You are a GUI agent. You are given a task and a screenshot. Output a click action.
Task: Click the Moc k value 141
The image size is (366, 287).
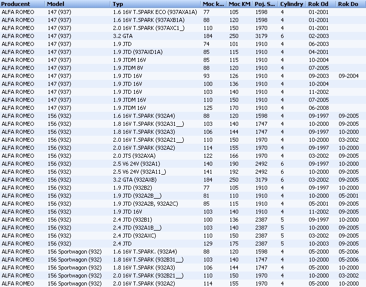tap(208, 172)
